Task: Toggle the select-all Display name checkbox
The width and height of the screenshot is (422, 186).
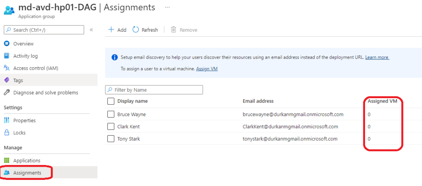Action: 111,101
